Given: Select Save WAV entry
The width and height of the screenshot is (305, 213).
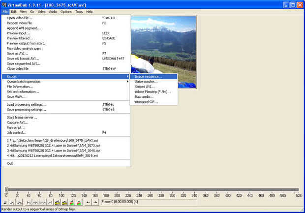Looking at the screenshot, I should (x=66, y=97).
